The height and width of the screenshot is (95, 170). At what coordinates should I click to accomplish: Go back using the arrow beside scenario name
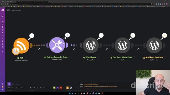point(8,10)
